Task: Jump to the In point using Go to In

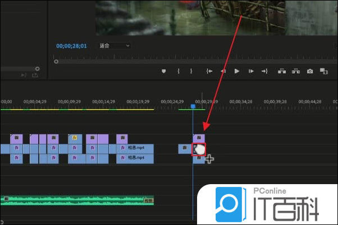Action: click(x=209, y=71)
